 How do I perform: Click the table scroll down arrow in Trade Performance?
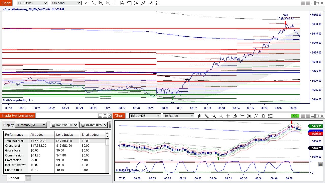pyautogui.click(x=107, y=136)
